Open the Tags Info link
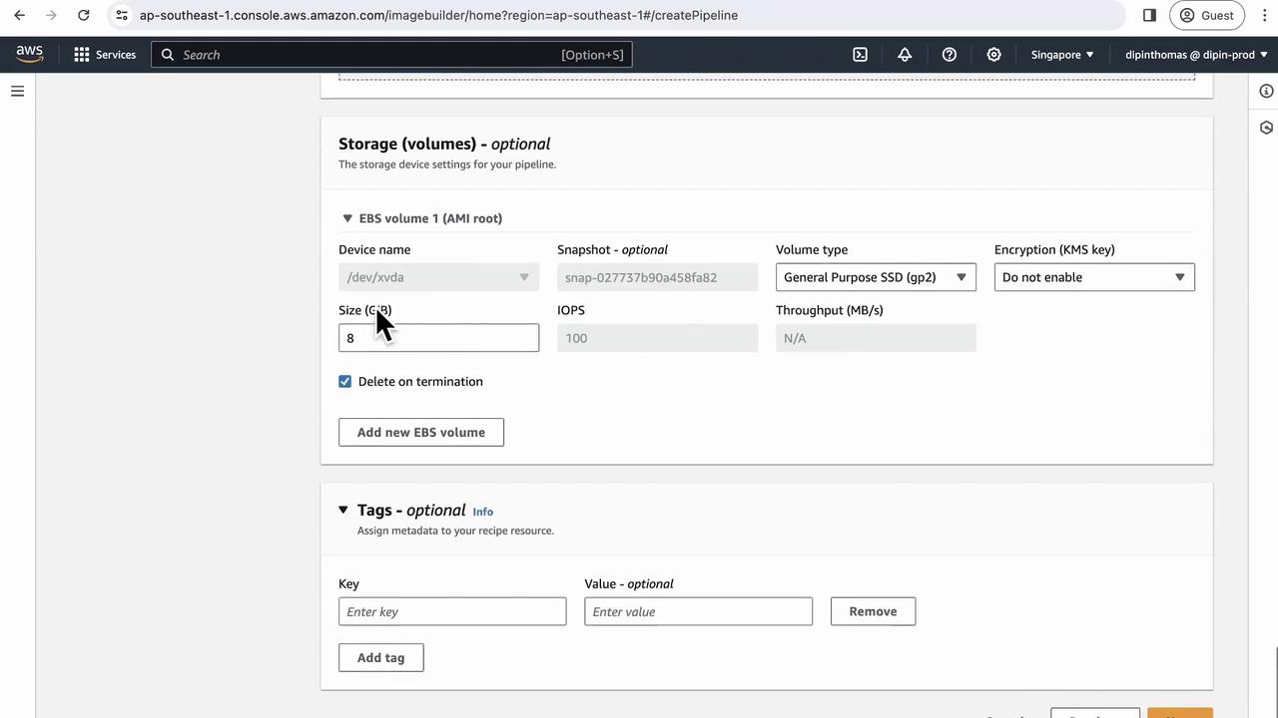The image size is (1278, 718). tap(482, 512)
